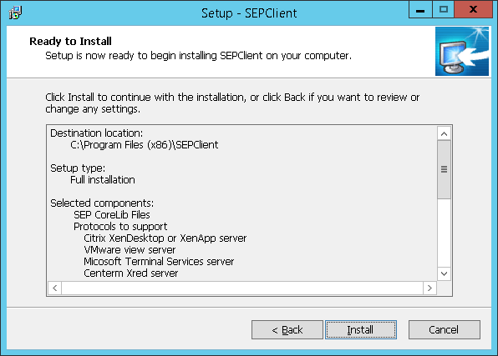Go back with the Back button
Viewport: 498px width, 356px height.
(x=287, y=329)
